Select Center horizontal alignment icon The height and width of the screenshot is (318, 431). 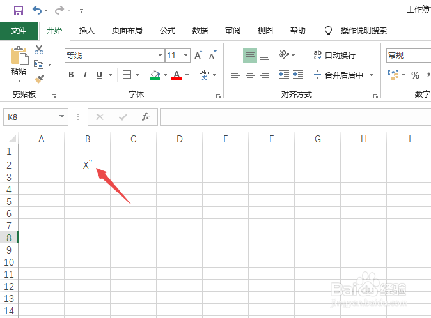click(250, 75)
